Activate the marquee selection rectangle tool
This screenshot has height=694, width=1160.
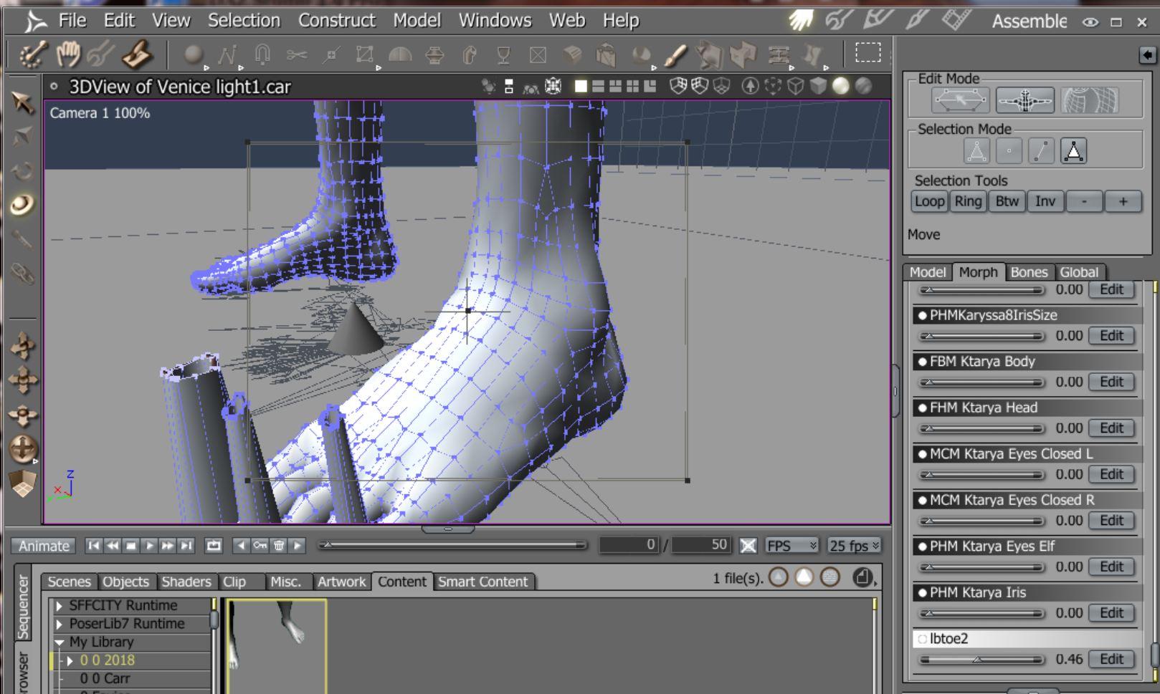click(867, 52)
